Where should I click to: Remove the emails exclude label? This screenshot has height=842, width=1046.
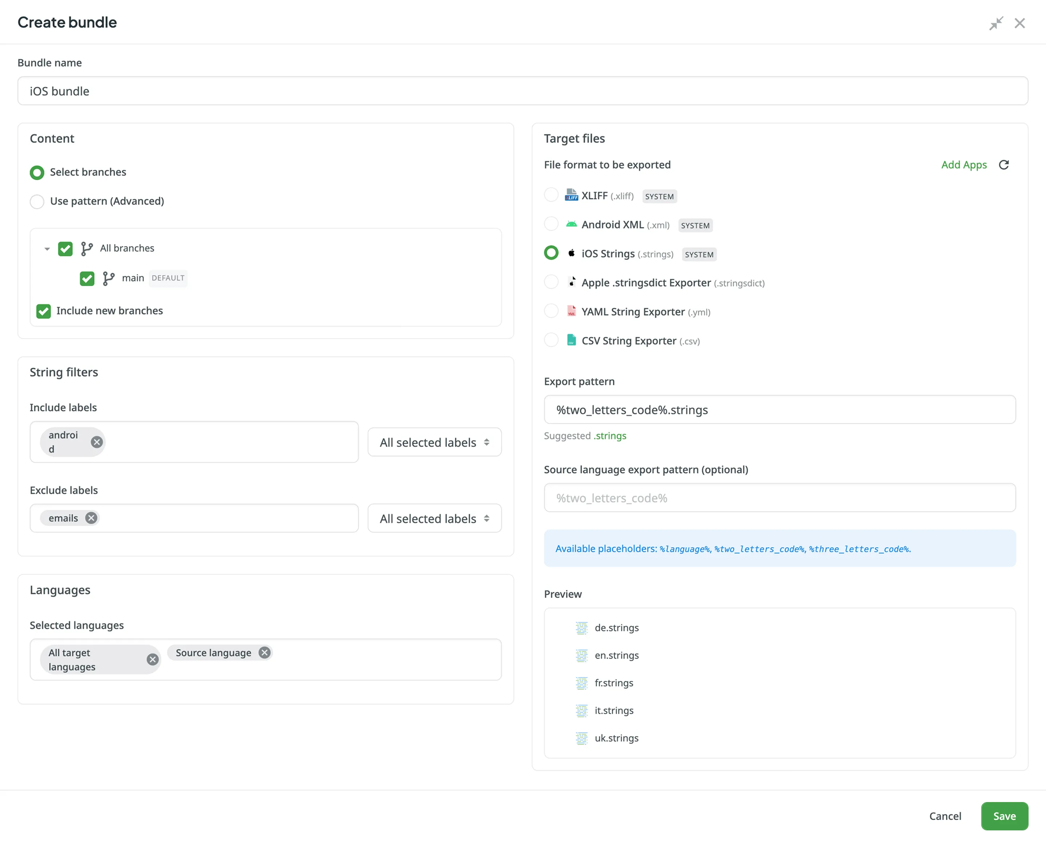pos(91,518)
